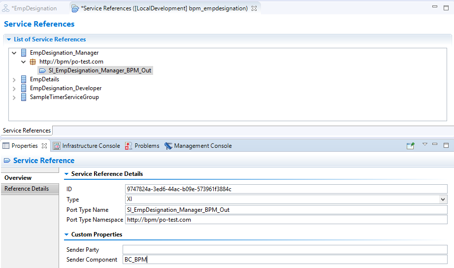Open the Management Console tab
Screen dimensions: 454x268
pyautogui.click(x=197, y=146)
